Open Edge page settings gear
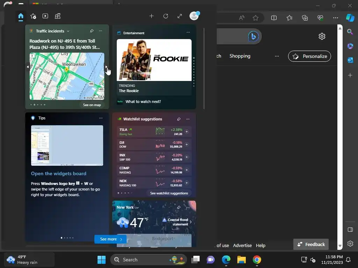Image resolution: width=358 pixels, height=268 pixels. tap(322, 36)
